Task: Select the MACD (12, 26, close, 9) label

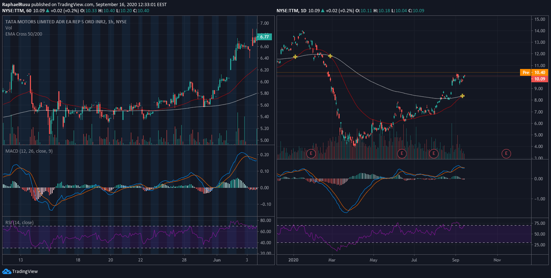Action: (29, 151)
